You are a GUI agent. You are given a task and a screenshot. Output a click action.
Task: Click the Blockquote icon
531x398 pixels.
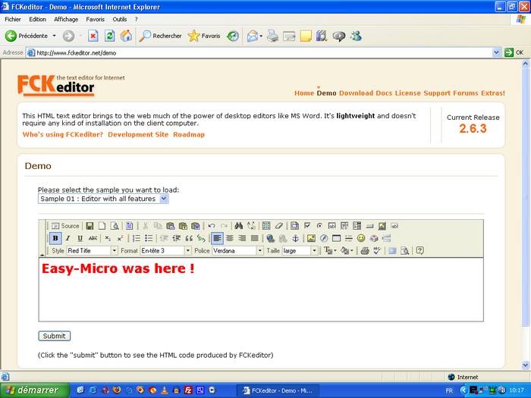(x=189, y=238)
